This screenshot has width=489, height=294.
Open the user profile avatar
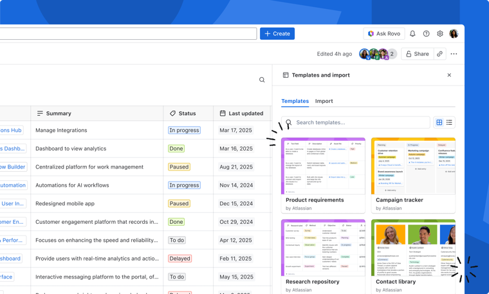pos(454,33)
